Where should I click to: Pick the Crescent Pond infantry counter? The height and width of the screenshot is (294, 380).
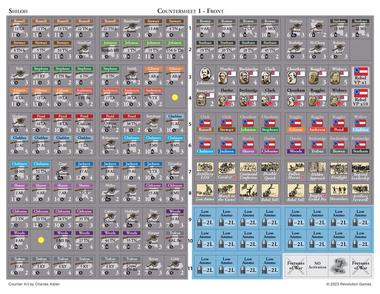[x=84, y=123]
